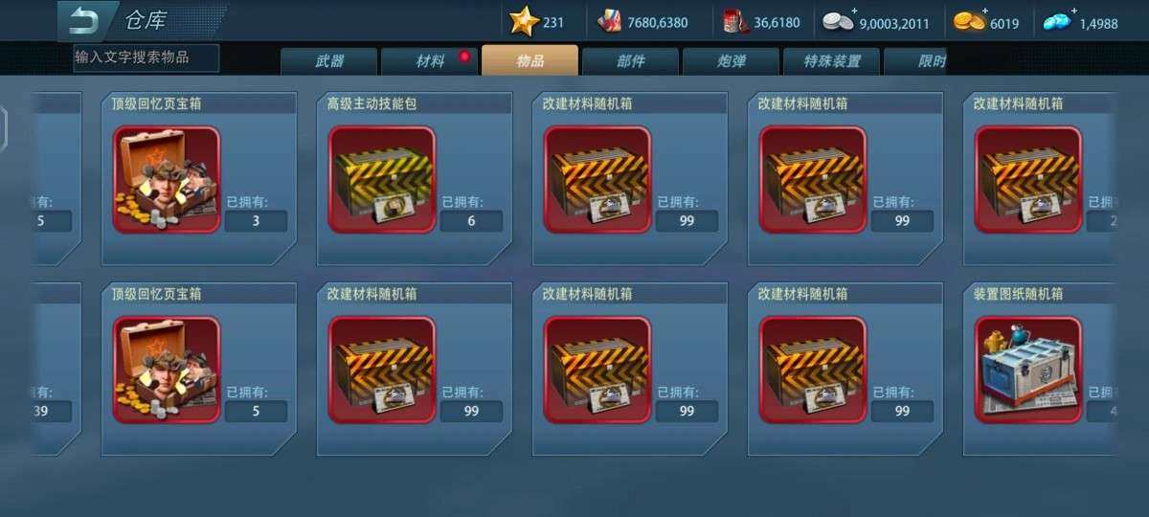Add gold coins with the plus icon
Viewport: 1149px width, 517px height.
pos(984,11)
